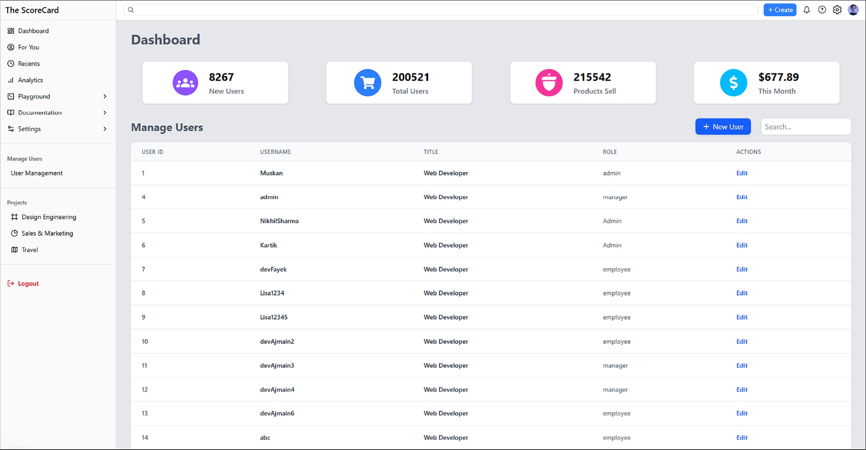Edit user devAjmain6
Image resolution: width=866 pixels, height=450 pixels.
tap(742, 413)
